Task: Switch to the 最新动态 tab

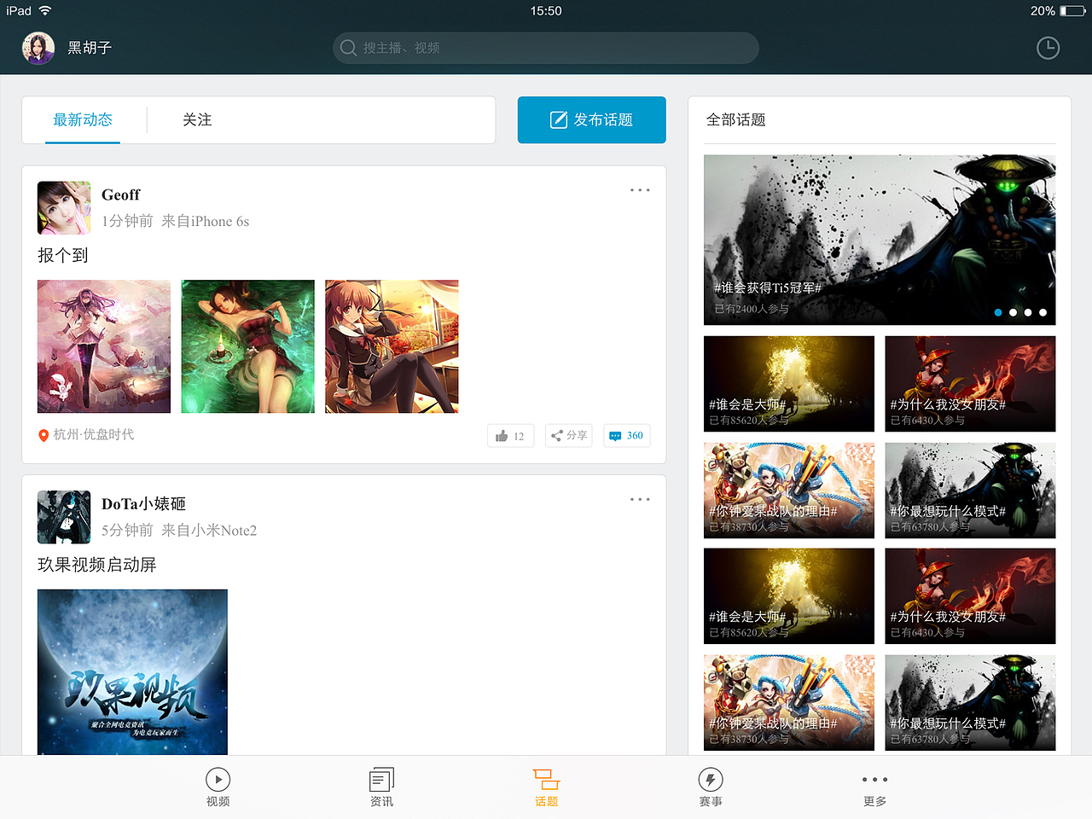Action: coord(83,120)
